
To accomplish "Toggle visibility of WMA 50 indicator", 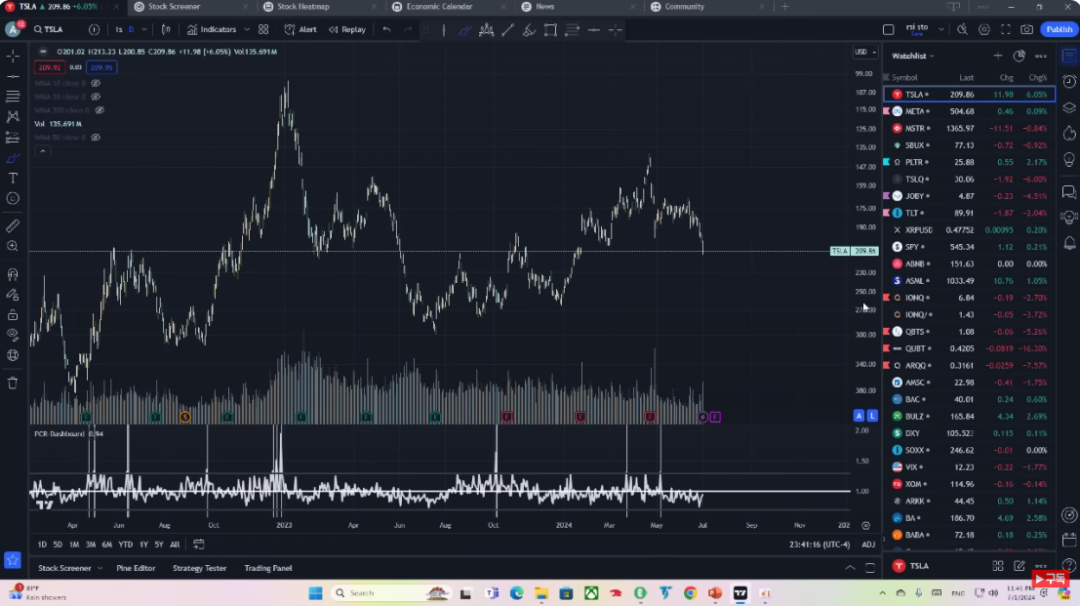I will [x=96, y=137].
